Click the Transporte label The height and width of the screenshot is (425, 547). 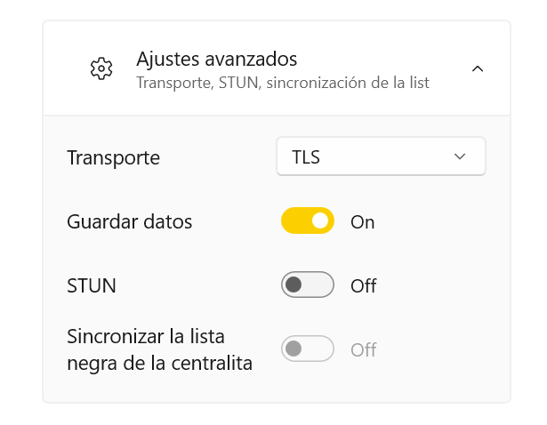(113, 158)
